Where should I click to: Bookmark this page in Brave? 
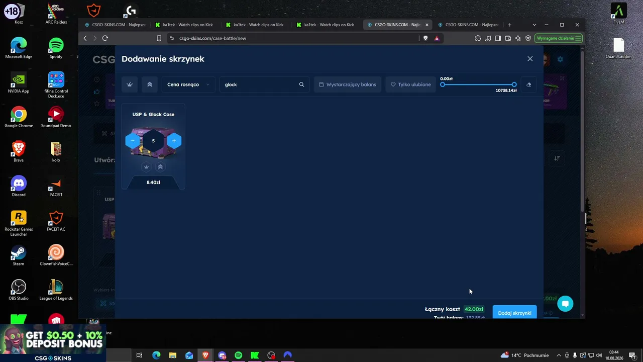(x=159, y=38)
